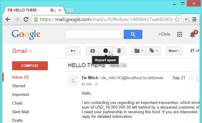Star the De Mitch email

191,78
